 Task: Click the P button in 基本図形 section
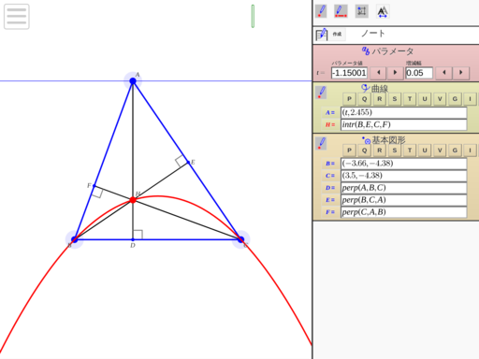[x=349, y=151]
